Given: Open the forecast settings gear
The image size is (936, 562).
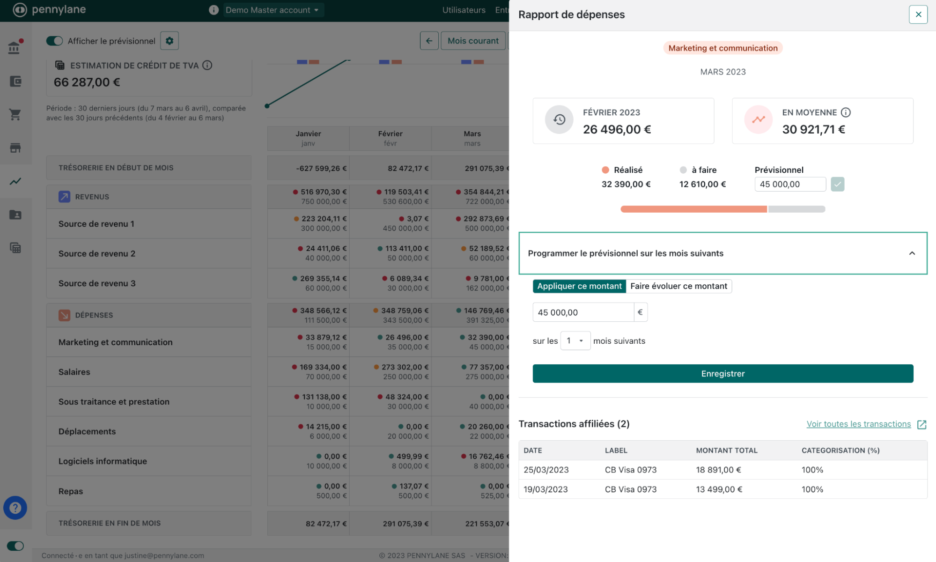Looking at the screenshot, I should (170, 41).
